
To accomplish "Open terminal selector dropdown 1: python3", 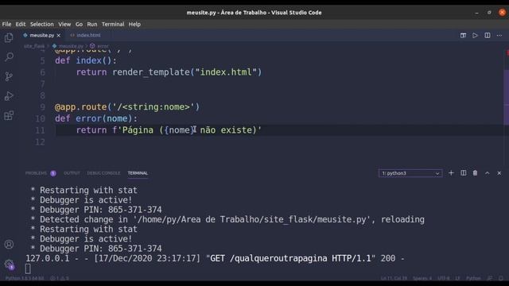I will 410,173.
